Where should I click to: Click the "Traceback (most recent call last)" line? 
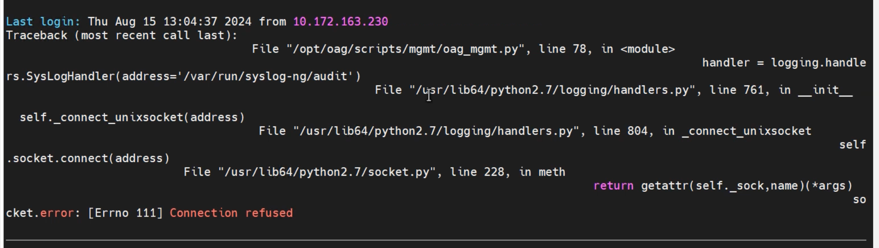pos(122,35)
